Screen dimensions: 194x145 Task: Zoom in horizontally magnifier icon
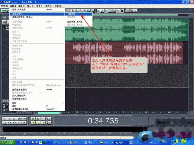point(33,119)
